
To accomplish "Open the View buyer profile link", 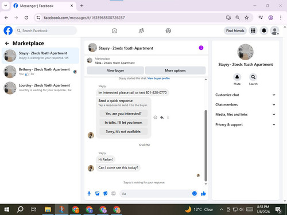I will (x=158, y=78).
